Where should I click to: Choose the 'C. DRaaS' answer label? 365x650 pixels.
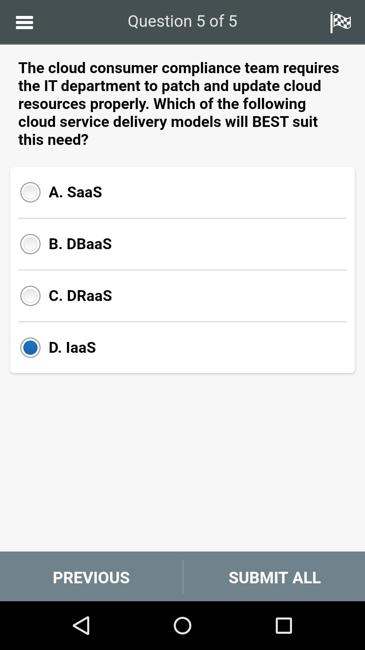click(x=80, y=296)
